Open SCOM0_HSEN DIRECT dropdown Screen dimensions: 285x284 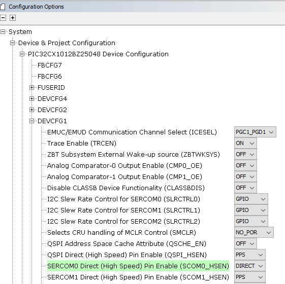[x=250, y=266]
